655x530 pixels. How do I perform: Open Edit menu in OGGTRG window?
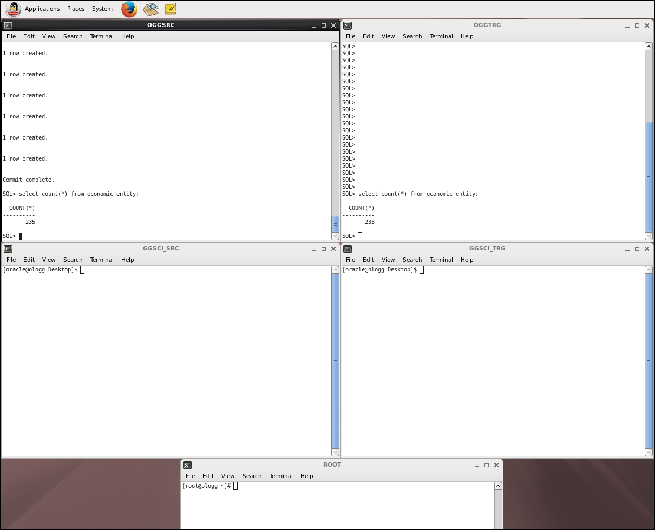[x=368, y=36]
